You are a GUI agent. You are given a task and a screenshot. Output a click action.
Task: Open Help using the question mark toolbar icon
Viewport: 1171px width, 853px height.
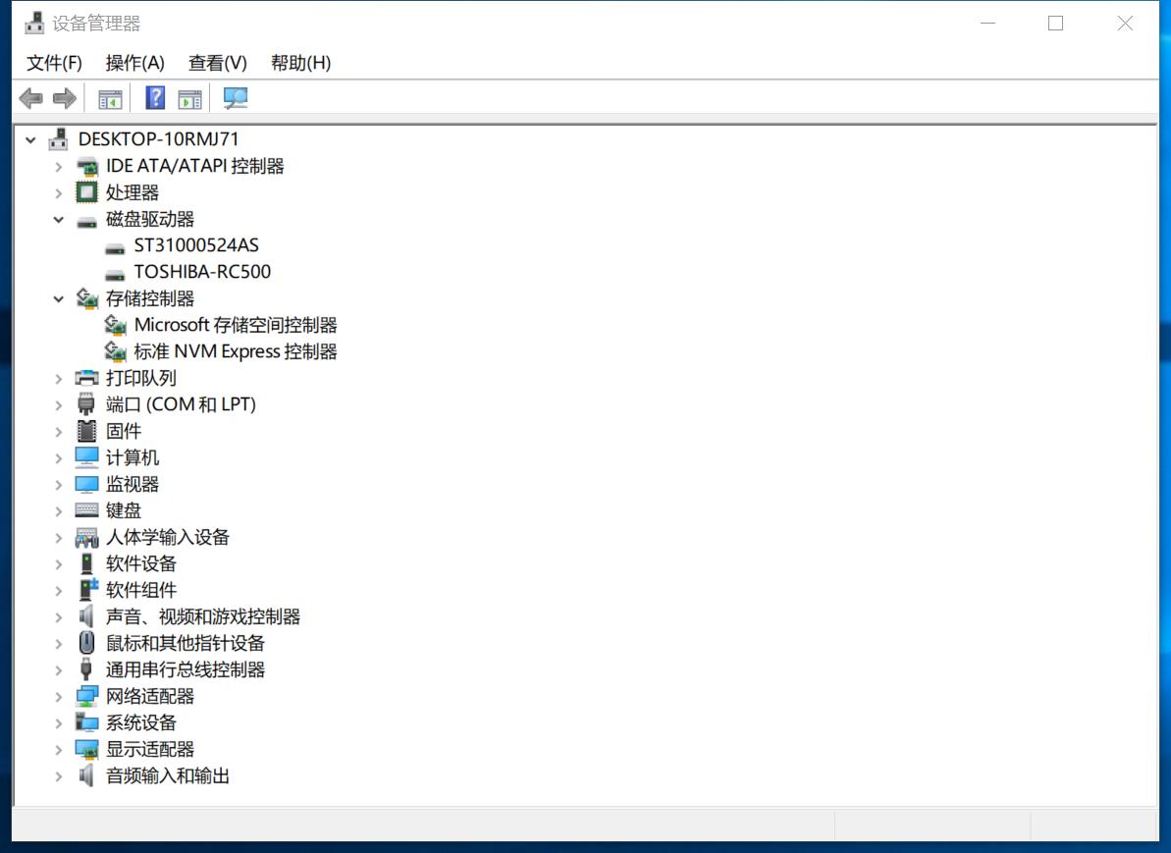[154, 97]
